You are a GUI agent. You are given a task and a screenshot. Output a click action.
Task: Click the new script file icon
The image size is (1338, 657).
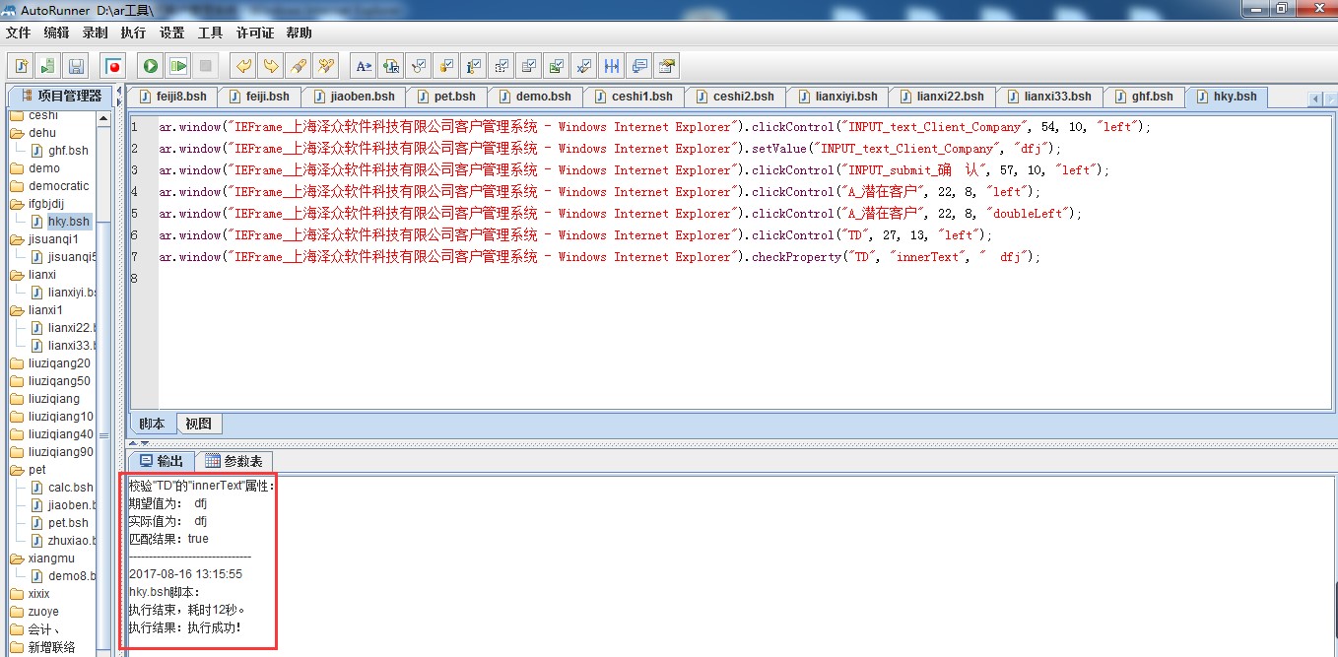pos(21,66)
